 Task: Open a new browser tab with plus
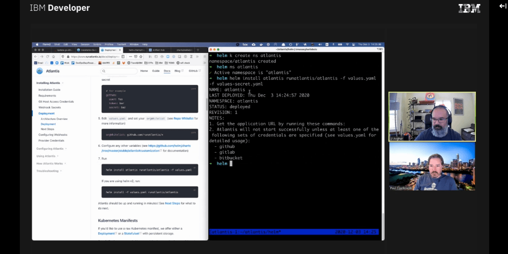click(x=198, y=50)
